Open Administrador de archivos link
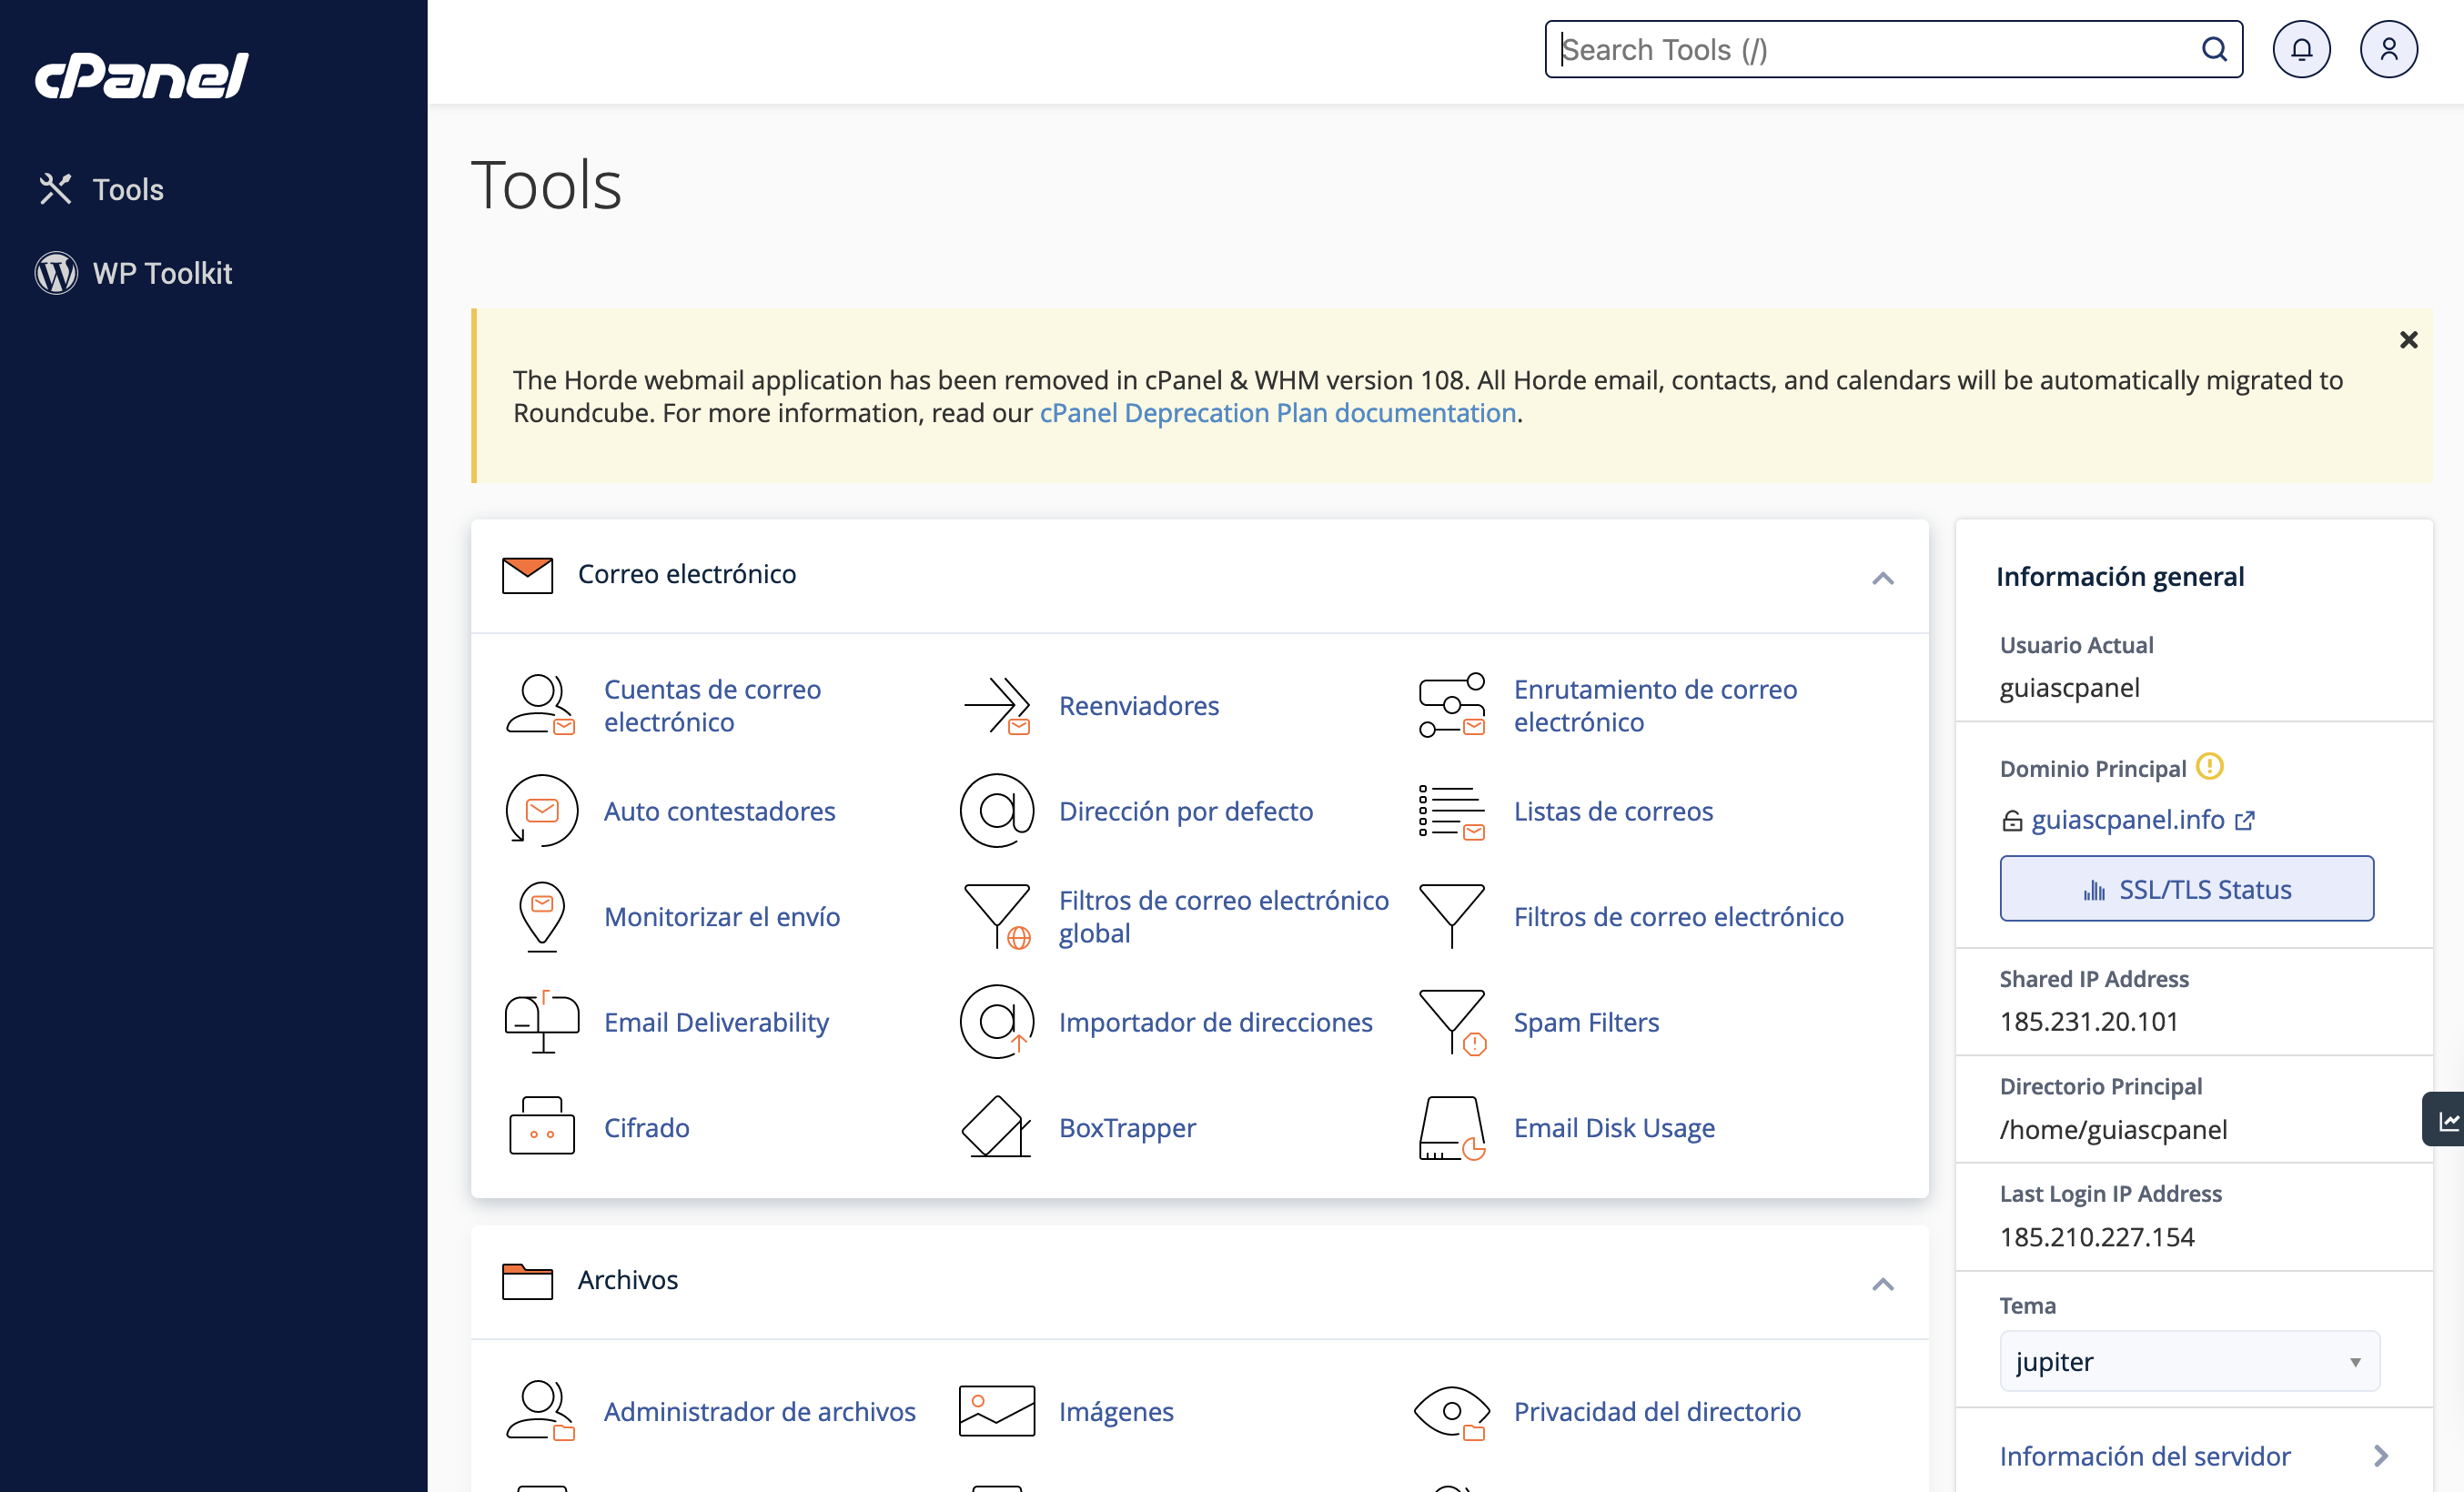Screen dimensions: 2464x1492 [x=759, y=1411]
